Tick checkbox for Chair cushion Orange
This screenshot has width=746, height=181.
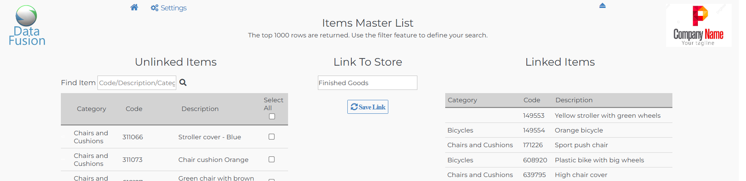click(272, 160)
